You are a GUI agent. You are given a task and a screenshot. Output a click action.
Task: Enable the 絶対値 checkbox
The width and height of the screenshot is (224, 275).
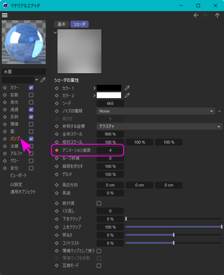[99, 203]
